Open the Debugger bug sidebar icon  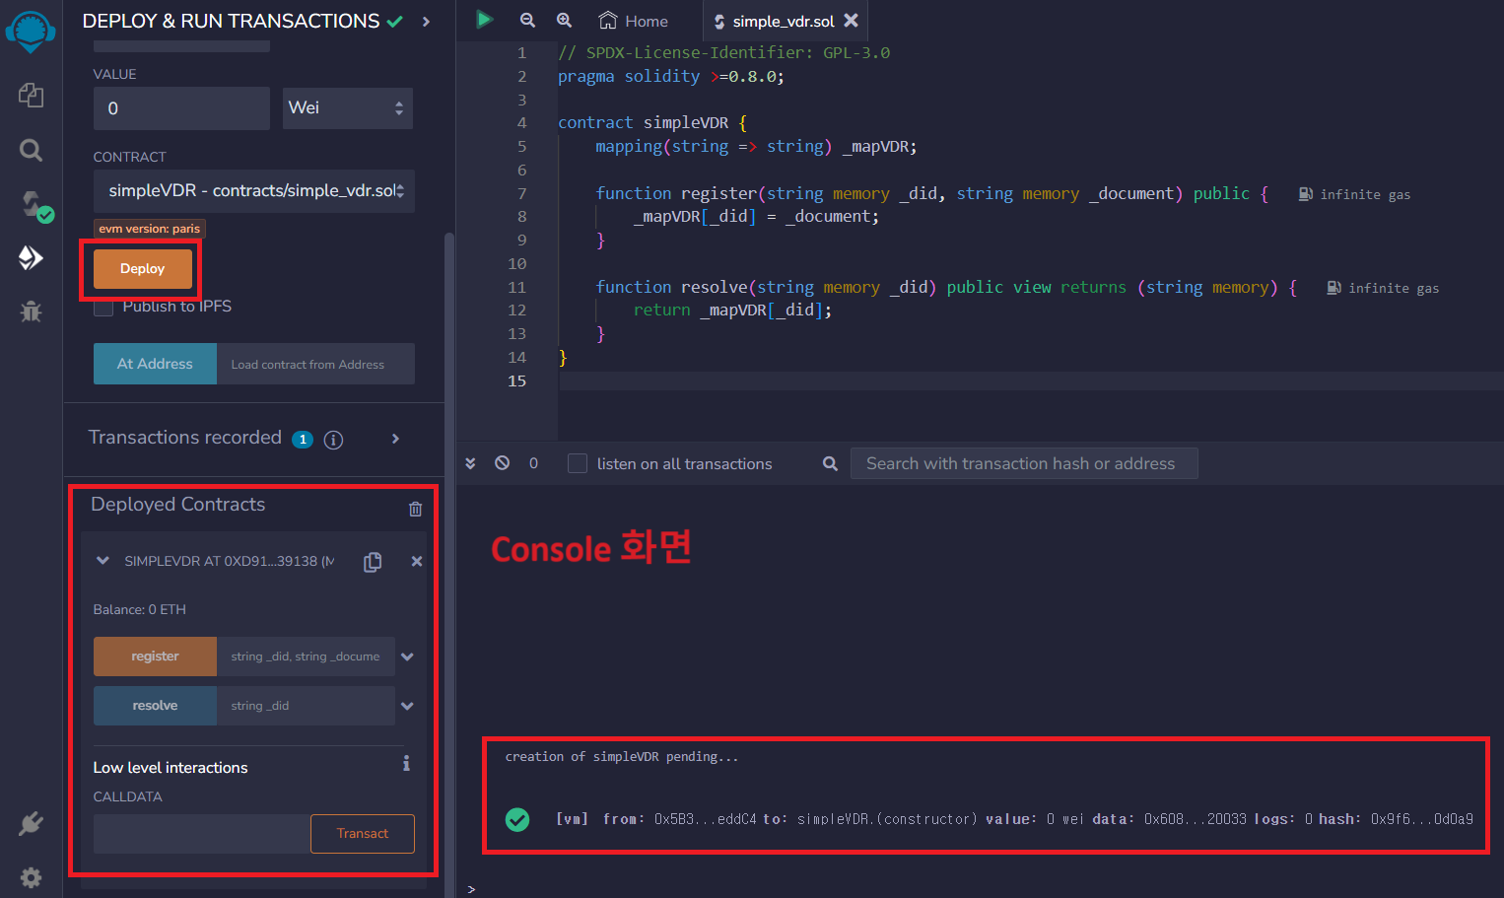coord(31,311)
